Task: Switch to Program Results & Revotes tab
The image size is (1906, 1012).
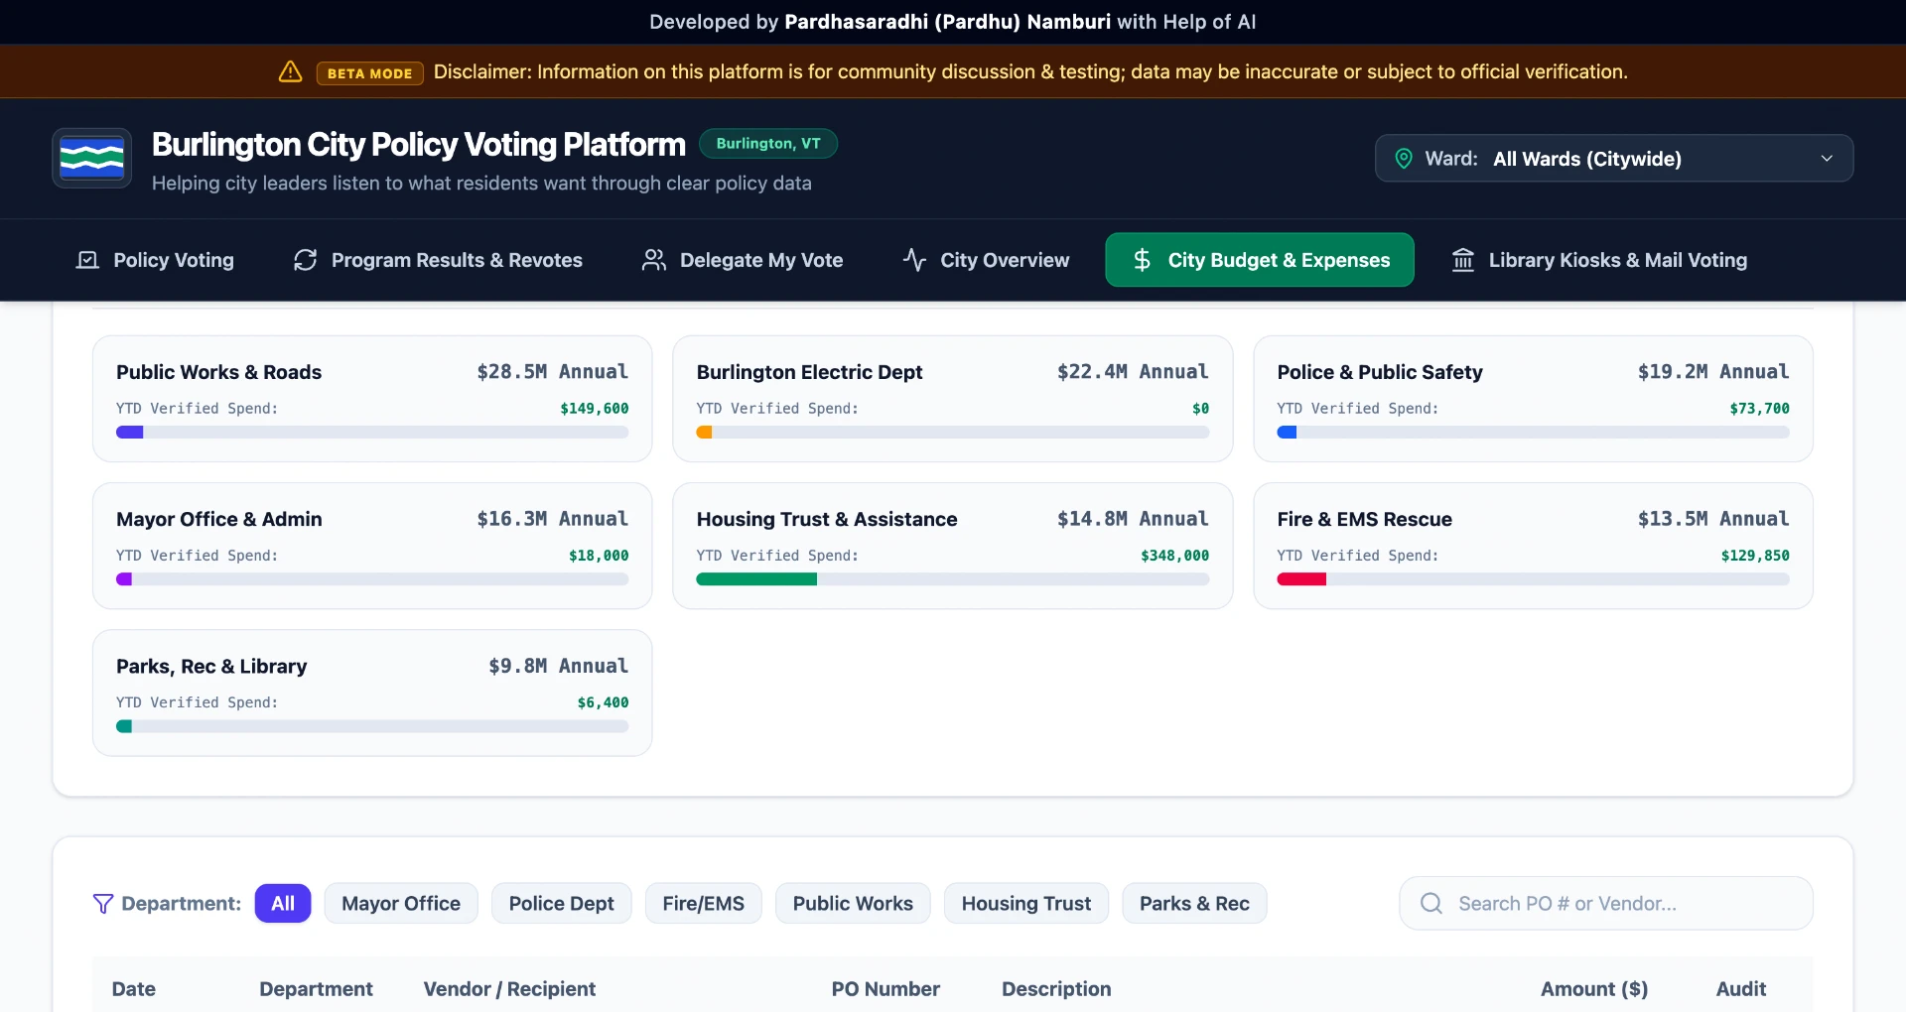Action: (x=438, y=260)
